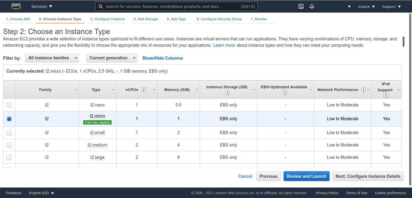
Task: Click the t2.large type link
Action: coord(97,157)
